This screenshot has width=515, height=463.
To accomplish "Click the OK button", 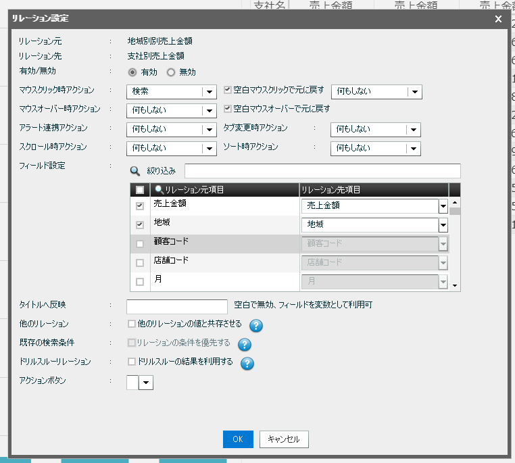I will click(x=238, y=439).
